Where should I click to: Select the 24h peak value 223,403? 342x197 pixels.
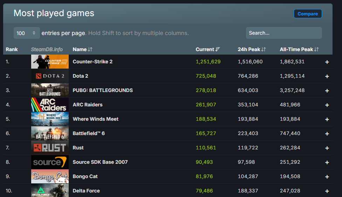pos(248,133)
